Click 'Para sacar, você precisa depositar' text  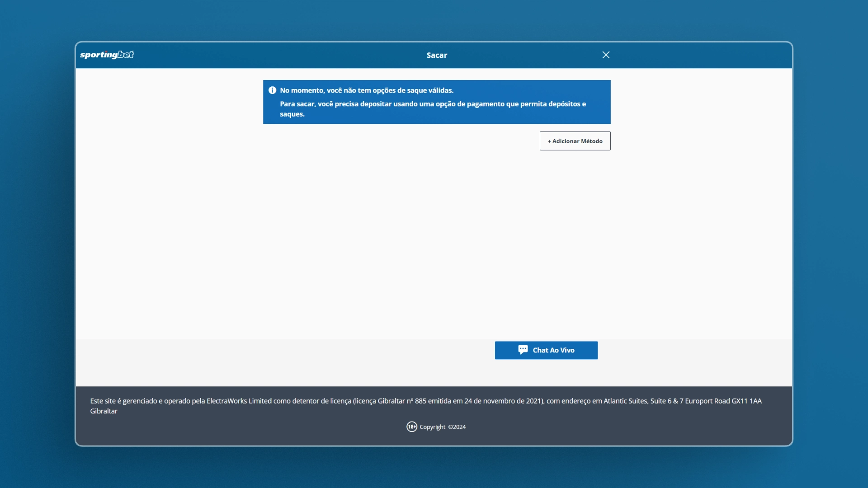click(433, 109)
